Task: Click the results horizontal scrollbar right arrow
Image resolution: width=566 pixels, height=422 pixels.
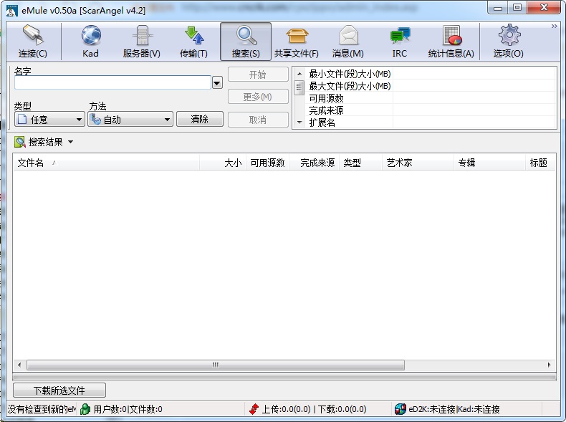Action: [549, 365]
